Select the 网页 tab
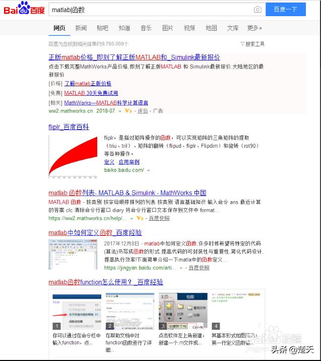The image size is (321, 361). [x=59, y=28]
